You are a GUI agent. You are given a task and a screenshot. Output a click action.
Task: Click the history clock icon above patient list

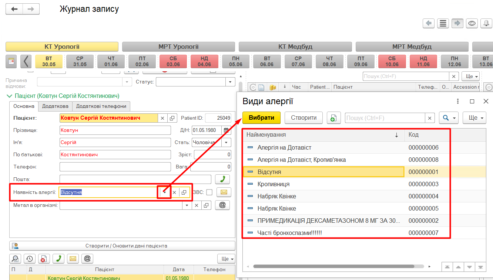[29, 259]
